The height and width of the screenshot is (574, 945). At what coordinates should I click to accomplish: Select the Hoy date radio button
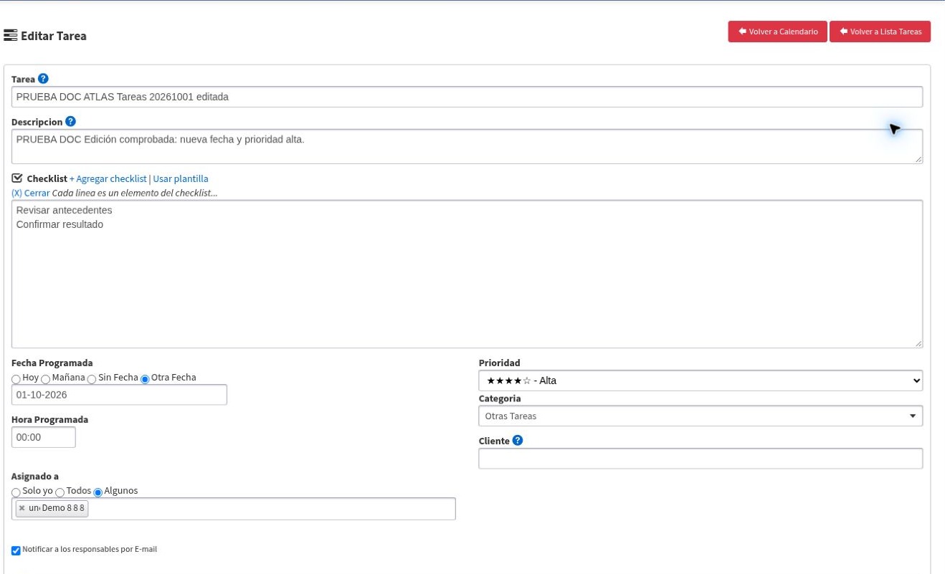click(x=16, y=378)
